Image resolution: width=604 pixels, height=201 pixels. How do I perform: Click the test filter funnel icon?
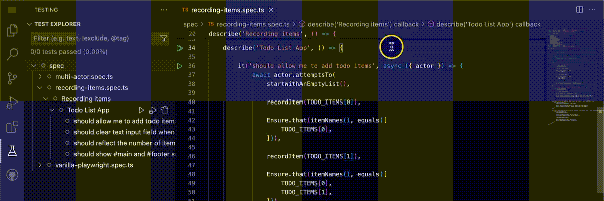(163, 38)
